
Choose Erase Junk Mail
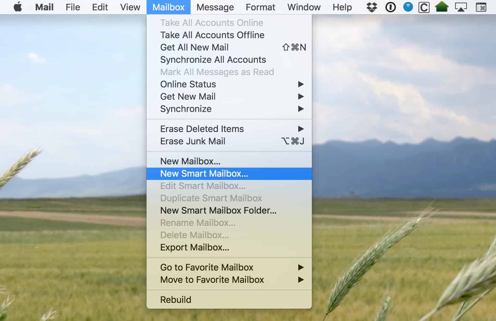coord(229,141)
